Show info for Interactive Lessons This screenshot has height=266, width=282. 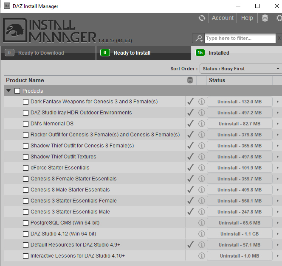[202, 256]
